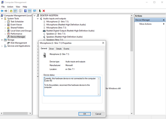The height and width of the screenshot is (119, 166).
Task: Click Cancel in the Properties dialog
Action: point(98,114)
